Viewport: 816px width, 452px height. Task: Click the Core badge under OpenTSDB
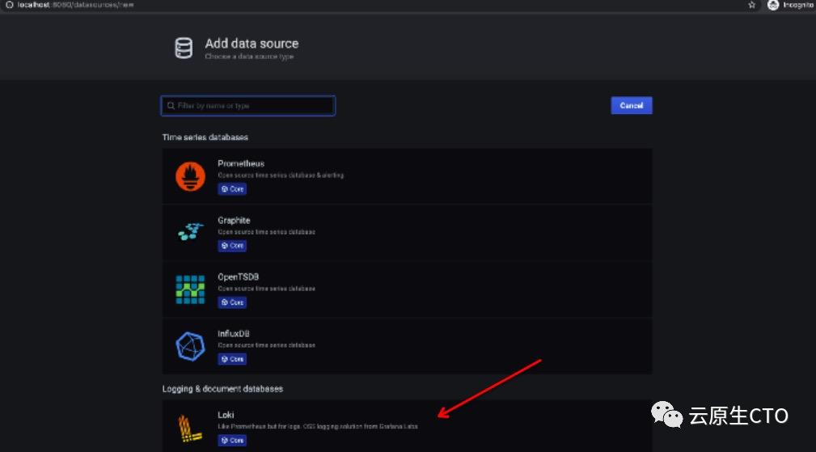click(x=232, y=302)
